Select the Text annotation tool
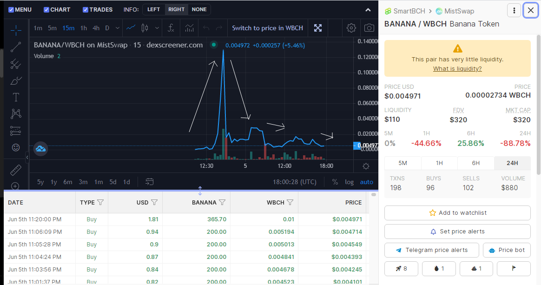Image resolution: width=541 pixels, height=285 pixels. click(x=15, y=97)
